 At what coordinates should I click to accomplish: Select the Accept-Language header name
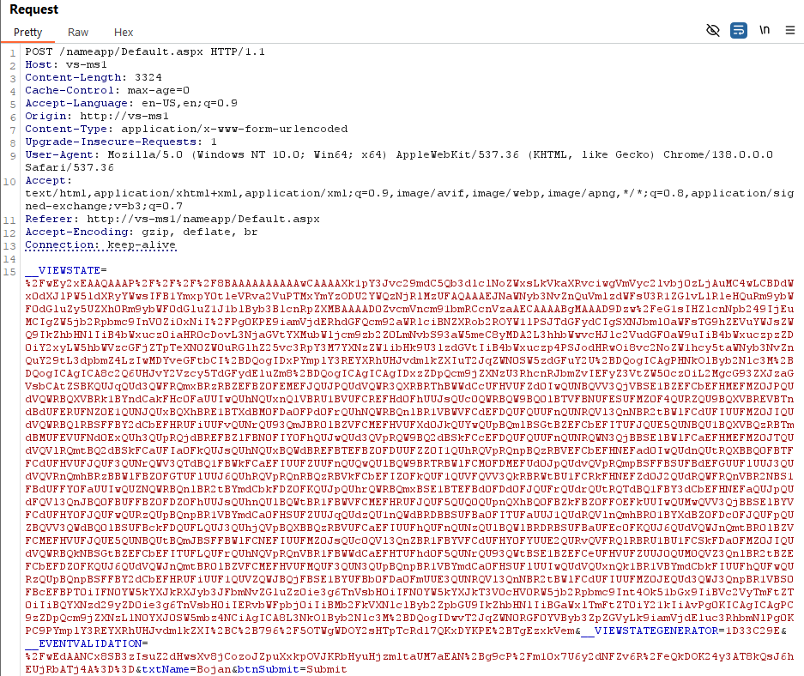(x=76, y=103)
